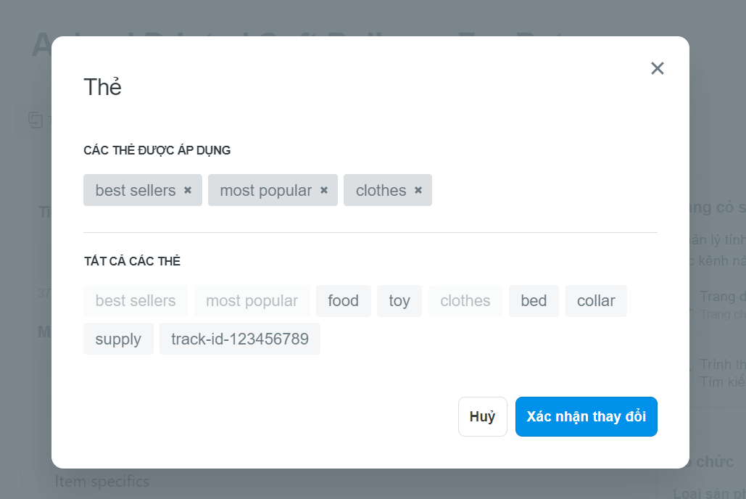Viewport: 746px width, 499px height.
Task: Select greyed most popular in all tags
Action: pos(252,301)
